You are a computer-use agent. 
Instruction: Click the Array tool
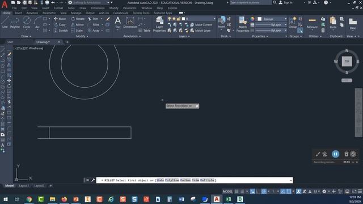tap(94, 30)
